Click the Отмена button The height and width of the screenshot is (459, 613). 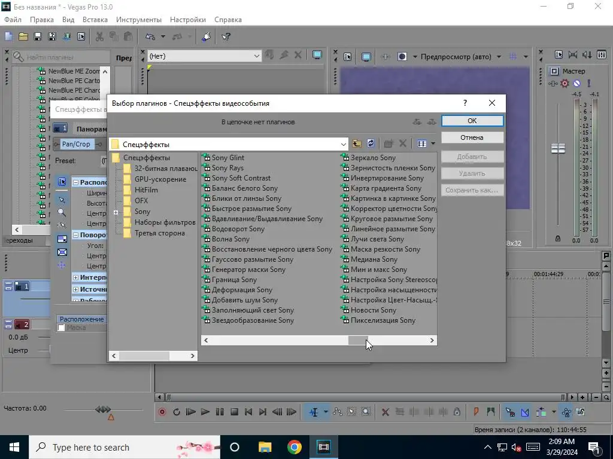(472, 137)
